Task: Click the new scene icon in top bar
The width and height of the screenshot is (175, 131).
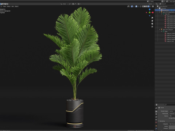Action: point(162,1)
